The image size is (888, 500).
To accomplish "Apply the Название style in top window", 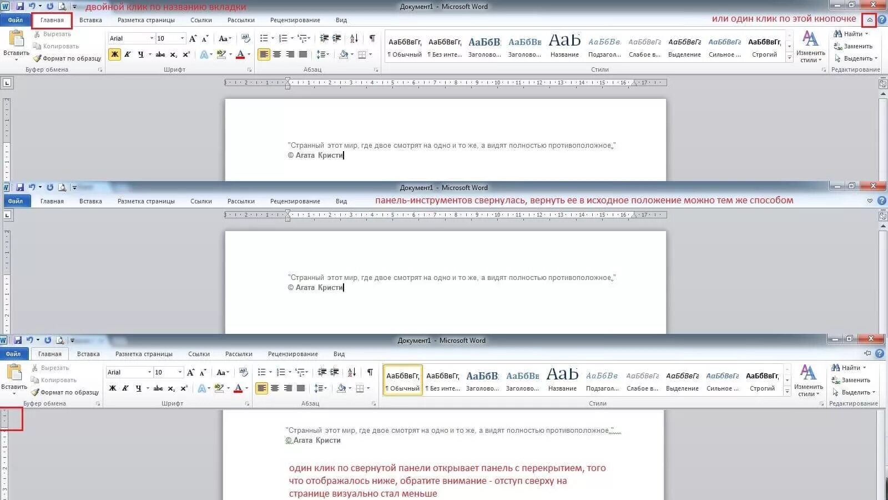I will [x=564, y=46].
